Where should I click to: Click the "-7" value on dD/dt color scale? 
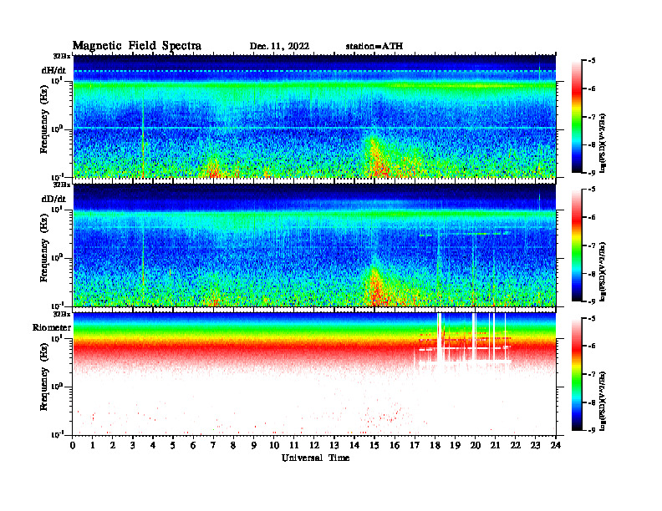(591, 245)
